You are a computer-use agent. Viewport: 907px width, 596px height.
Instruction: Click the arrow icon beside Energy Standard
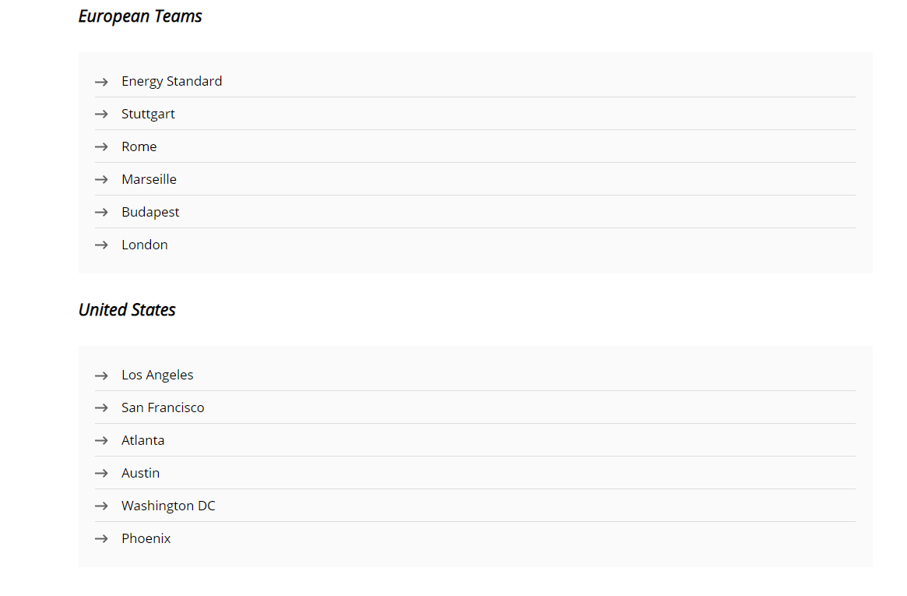tap(101, 82)
